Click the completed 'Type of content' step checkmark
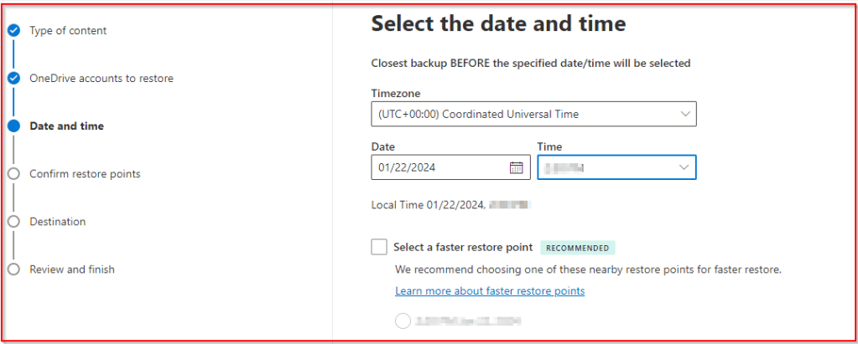Viewport: 858px width, 344px height. pyautogui.click(x=13, y=31)
